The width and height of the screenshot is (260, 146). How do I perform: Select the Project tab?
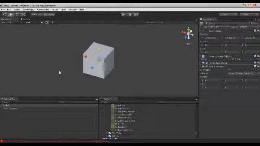coord(107,99)
